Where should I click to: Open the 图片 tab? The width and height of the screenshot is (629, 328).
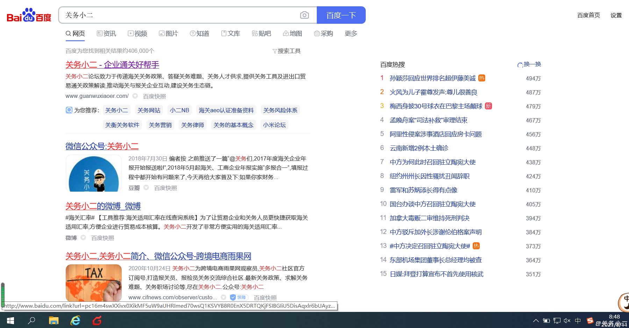tap(168, 34)
